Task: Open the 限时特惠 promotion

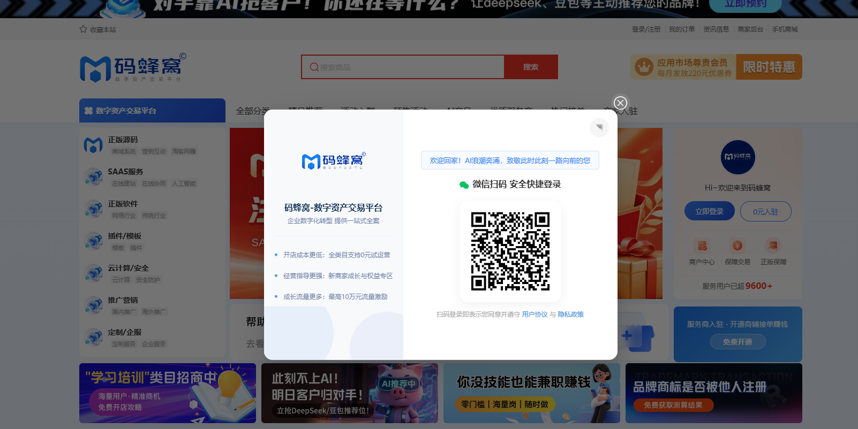Action: pyautogui.click(x=769, y=67)
